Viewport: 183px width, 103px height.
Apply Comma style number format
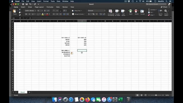click(x=97, y=14)
